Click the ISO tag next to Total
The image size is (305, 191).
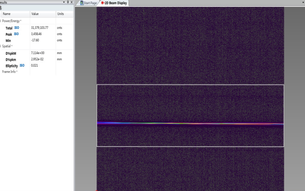(x=17, y=28)
